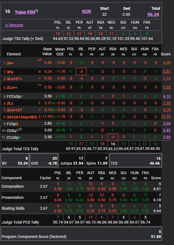The height and width of the screenshot is (245, 174).
Task: Open the 3.95 score for CCoSp4
Action: point(167,137)
